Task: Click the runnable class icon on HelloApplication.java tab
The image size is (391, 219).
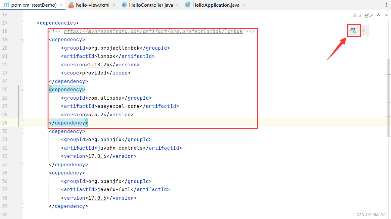Action: pos(188,5)
